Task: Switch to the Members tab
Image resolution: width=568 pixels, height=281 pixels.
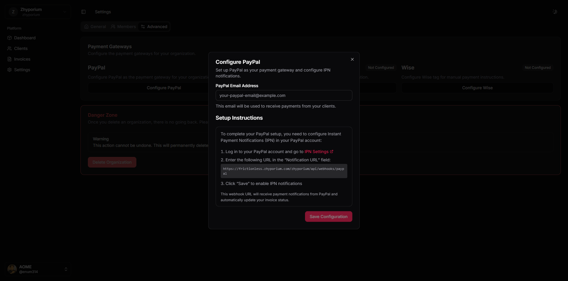Action: [123, 27]
